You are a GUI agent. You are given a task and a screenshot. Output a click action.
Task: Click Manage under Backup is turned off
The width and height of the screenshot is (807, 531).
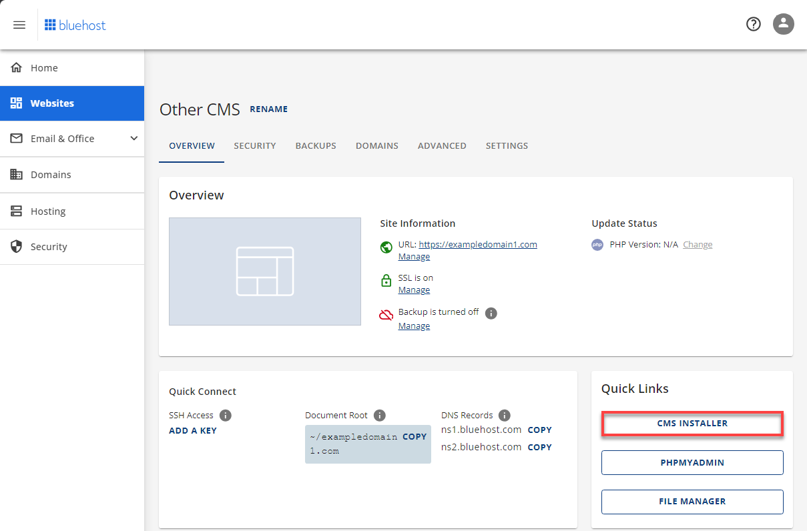click(414, 326)
